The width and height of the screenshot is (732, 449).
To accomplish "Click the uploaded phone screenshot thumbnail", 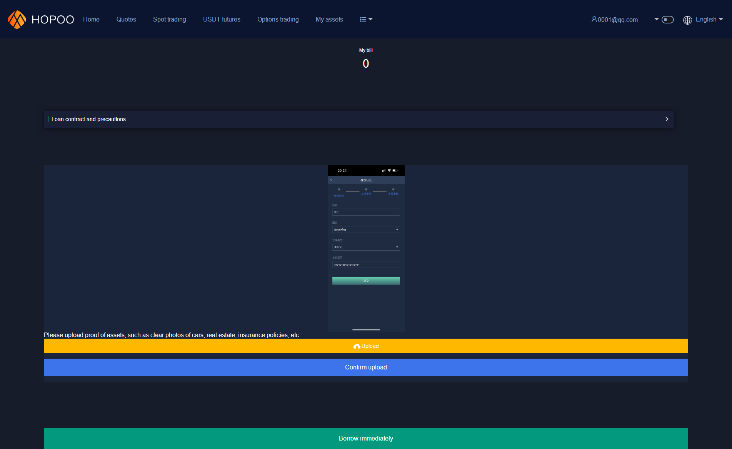I will click(x=366, y=248).
